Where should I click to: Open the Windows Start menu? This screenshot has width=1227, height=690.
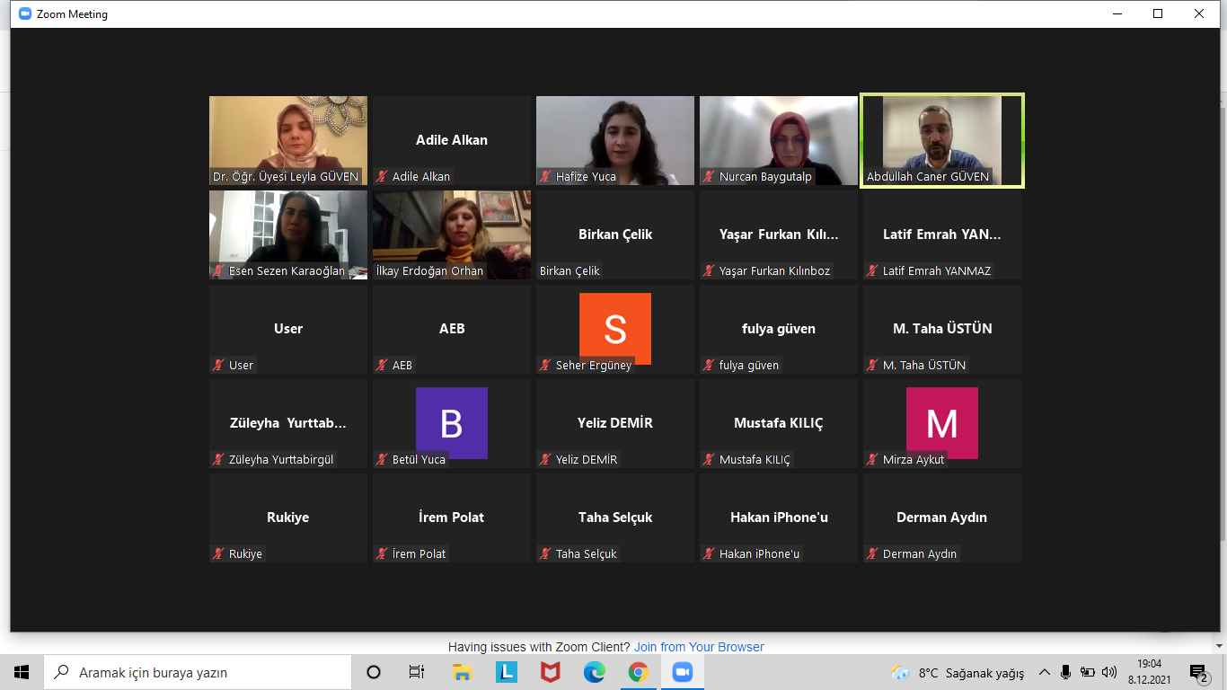(x=22, y=672)
